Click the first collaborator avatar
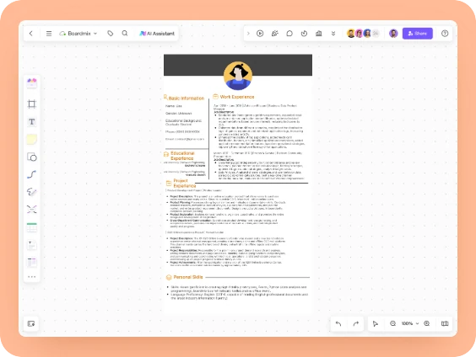This screenshot has width=476, height=357. 351,34
